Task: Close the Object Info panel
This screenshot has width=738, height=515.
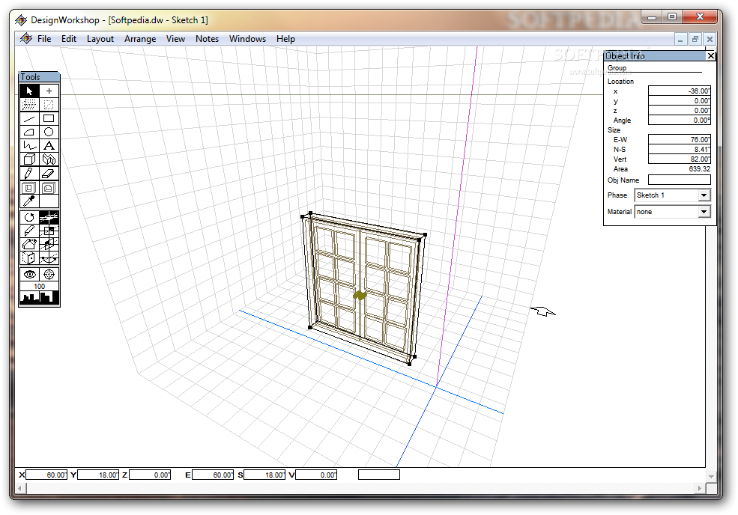Action: pos(711,56)
